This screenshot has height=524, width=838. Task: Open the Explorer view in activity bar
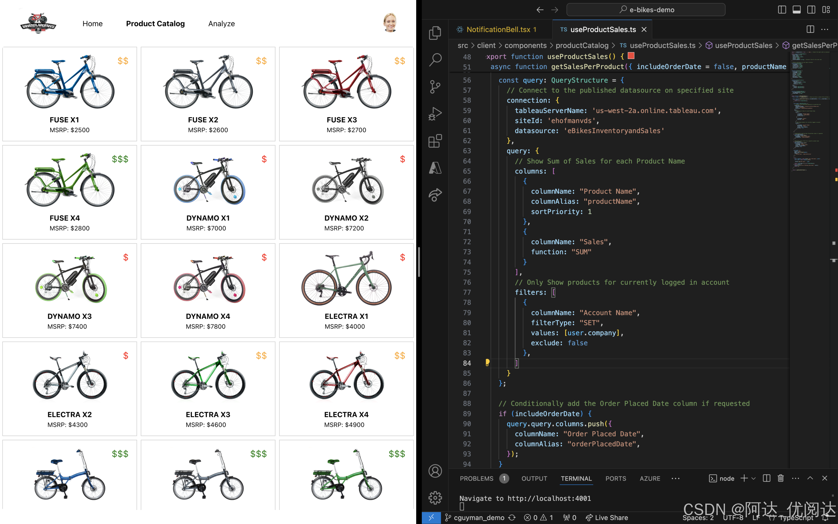435,33
